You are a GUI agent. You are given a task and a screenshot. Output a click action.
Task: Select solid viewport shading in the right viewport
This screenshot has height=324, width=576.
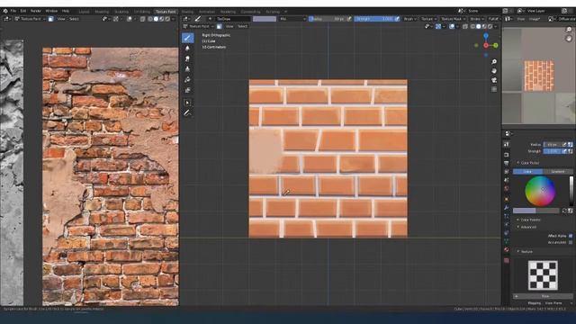478,26
